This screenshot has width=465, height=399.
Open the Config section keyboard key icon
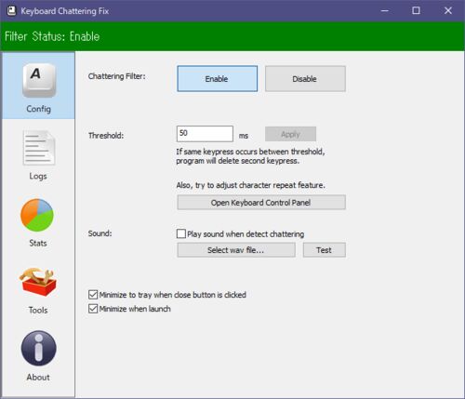tap(39, 81)
